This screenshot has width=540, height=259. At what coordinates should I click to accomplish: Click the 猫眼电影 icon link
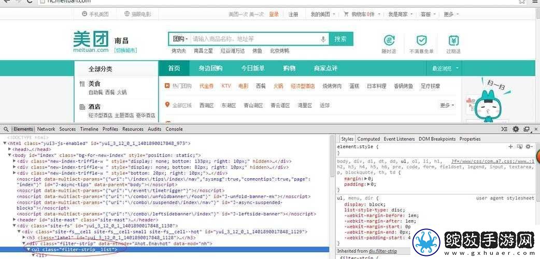click(137, 14)
